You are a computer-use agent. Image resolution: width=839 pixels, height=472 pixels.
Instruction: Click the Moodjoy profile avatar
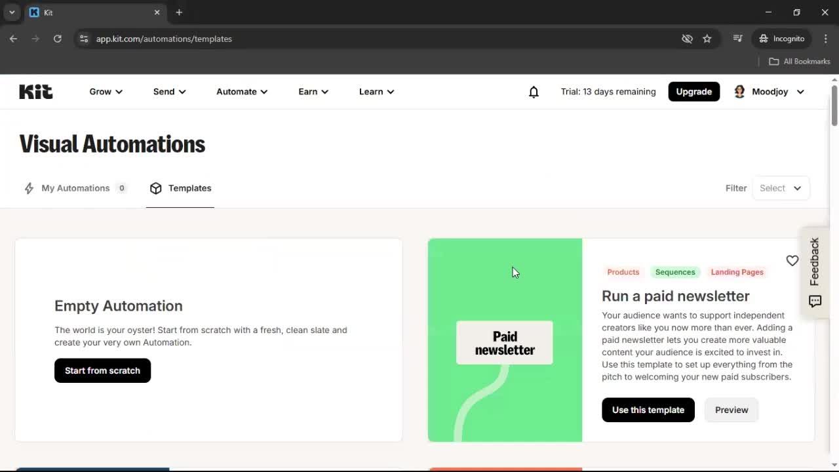[739, 92]
